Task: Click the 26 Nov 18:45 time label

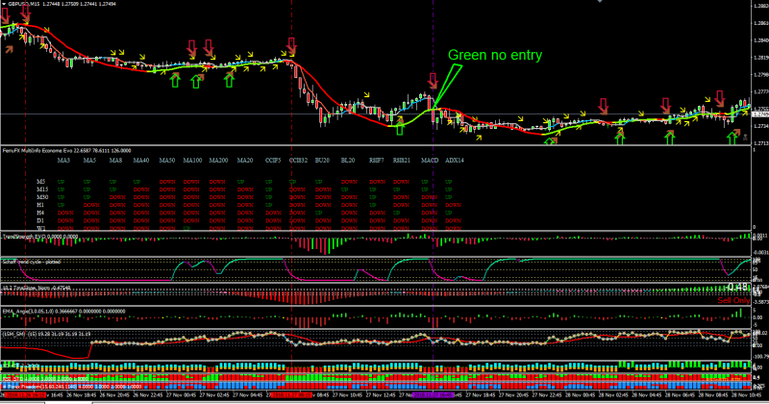Action: tap(81, 394)
